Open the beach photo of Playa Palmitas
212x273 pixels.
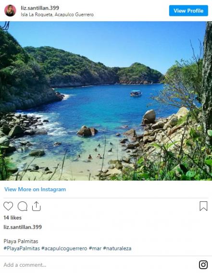tap(106, 101)
